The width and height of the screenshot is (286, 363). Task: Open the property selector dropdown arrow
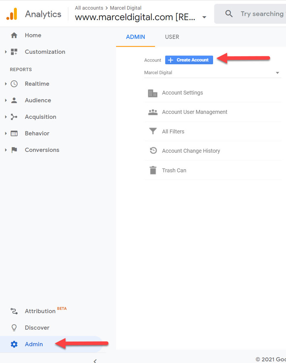tap(204, 17)
